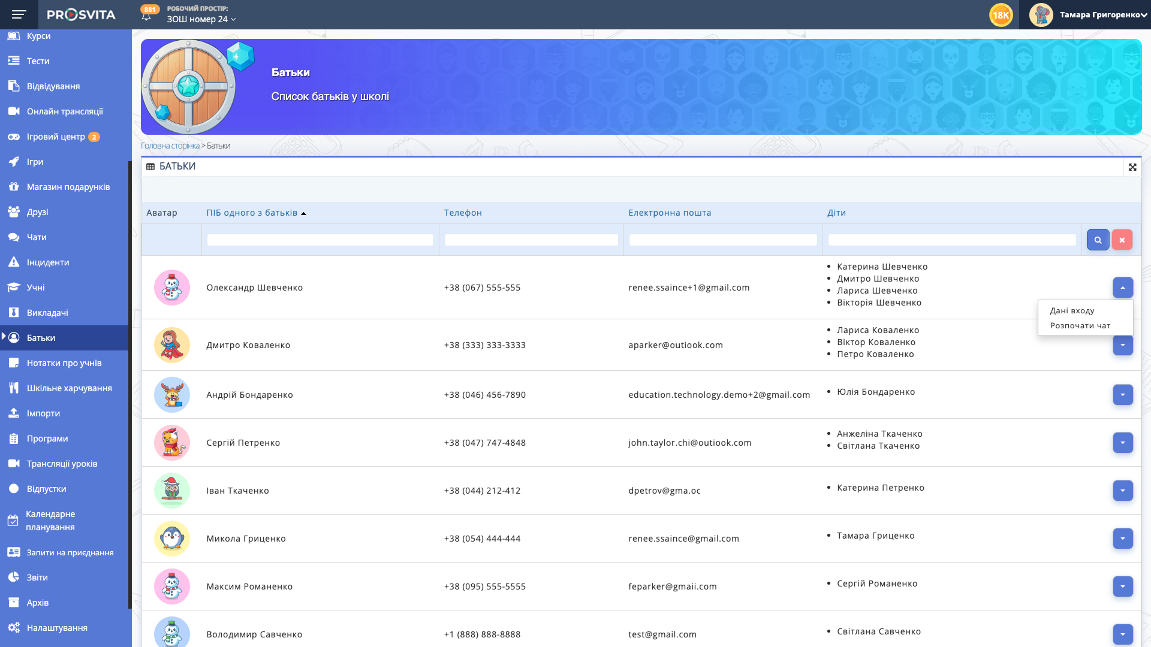Open actions dropdown for Дмитро Коваленко
This screenshot has width=1151, height=647.
pyautogui.click(x=1122, y=346)
